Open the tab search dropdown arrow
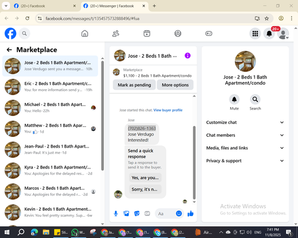This screenshot has width=298, height=238. tap(6, 6)
